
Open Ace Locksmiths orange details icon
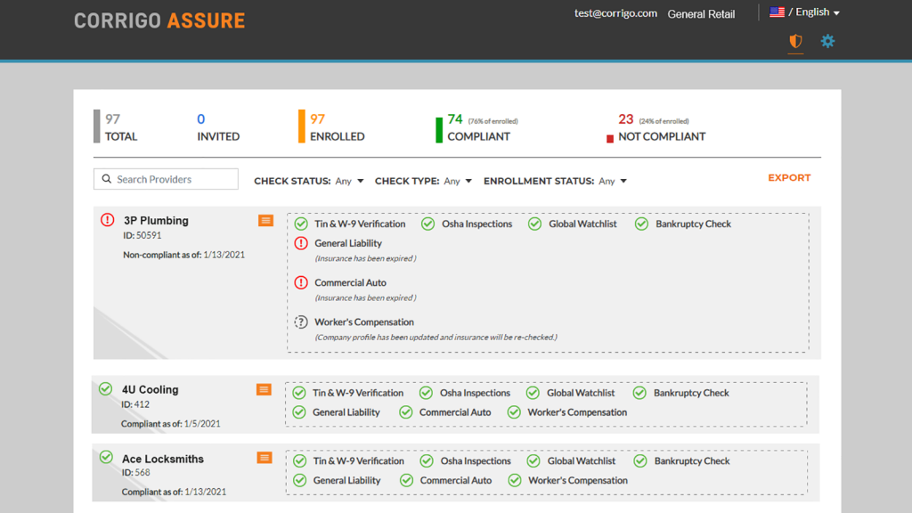(x=265, y=459)
